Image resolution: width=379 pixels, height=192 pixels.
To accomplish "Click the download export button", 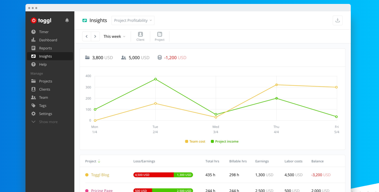I will [337, 20].
